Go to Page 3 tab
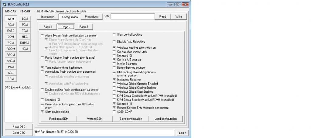This screenshot has width=311, height=138. point(84,27)
